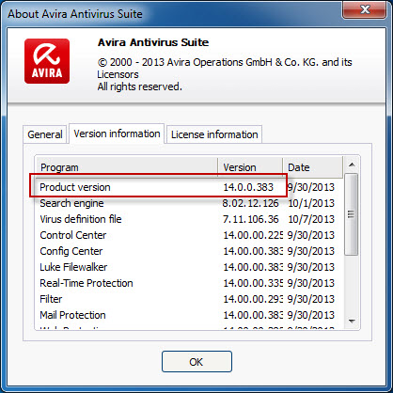Click the date 10/7/2013

[x=311, y=219]
